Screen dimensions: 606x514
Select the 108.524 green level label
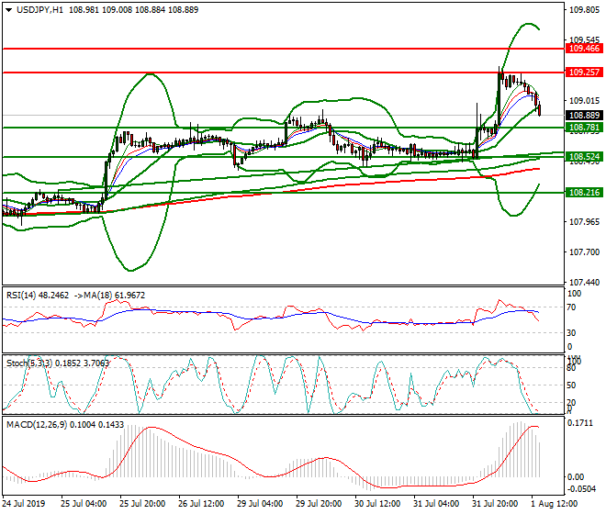click(584, 157)
